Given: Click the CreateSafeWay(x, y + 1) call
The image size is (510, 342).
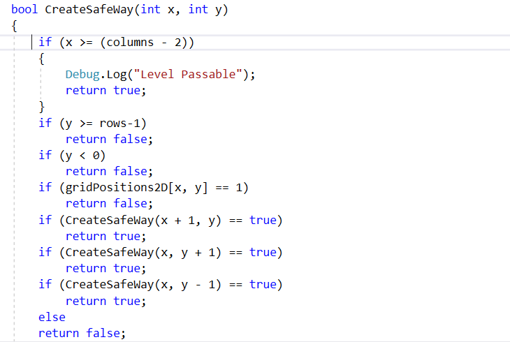Looking at the screenshot, I should [x=143, y=252].
